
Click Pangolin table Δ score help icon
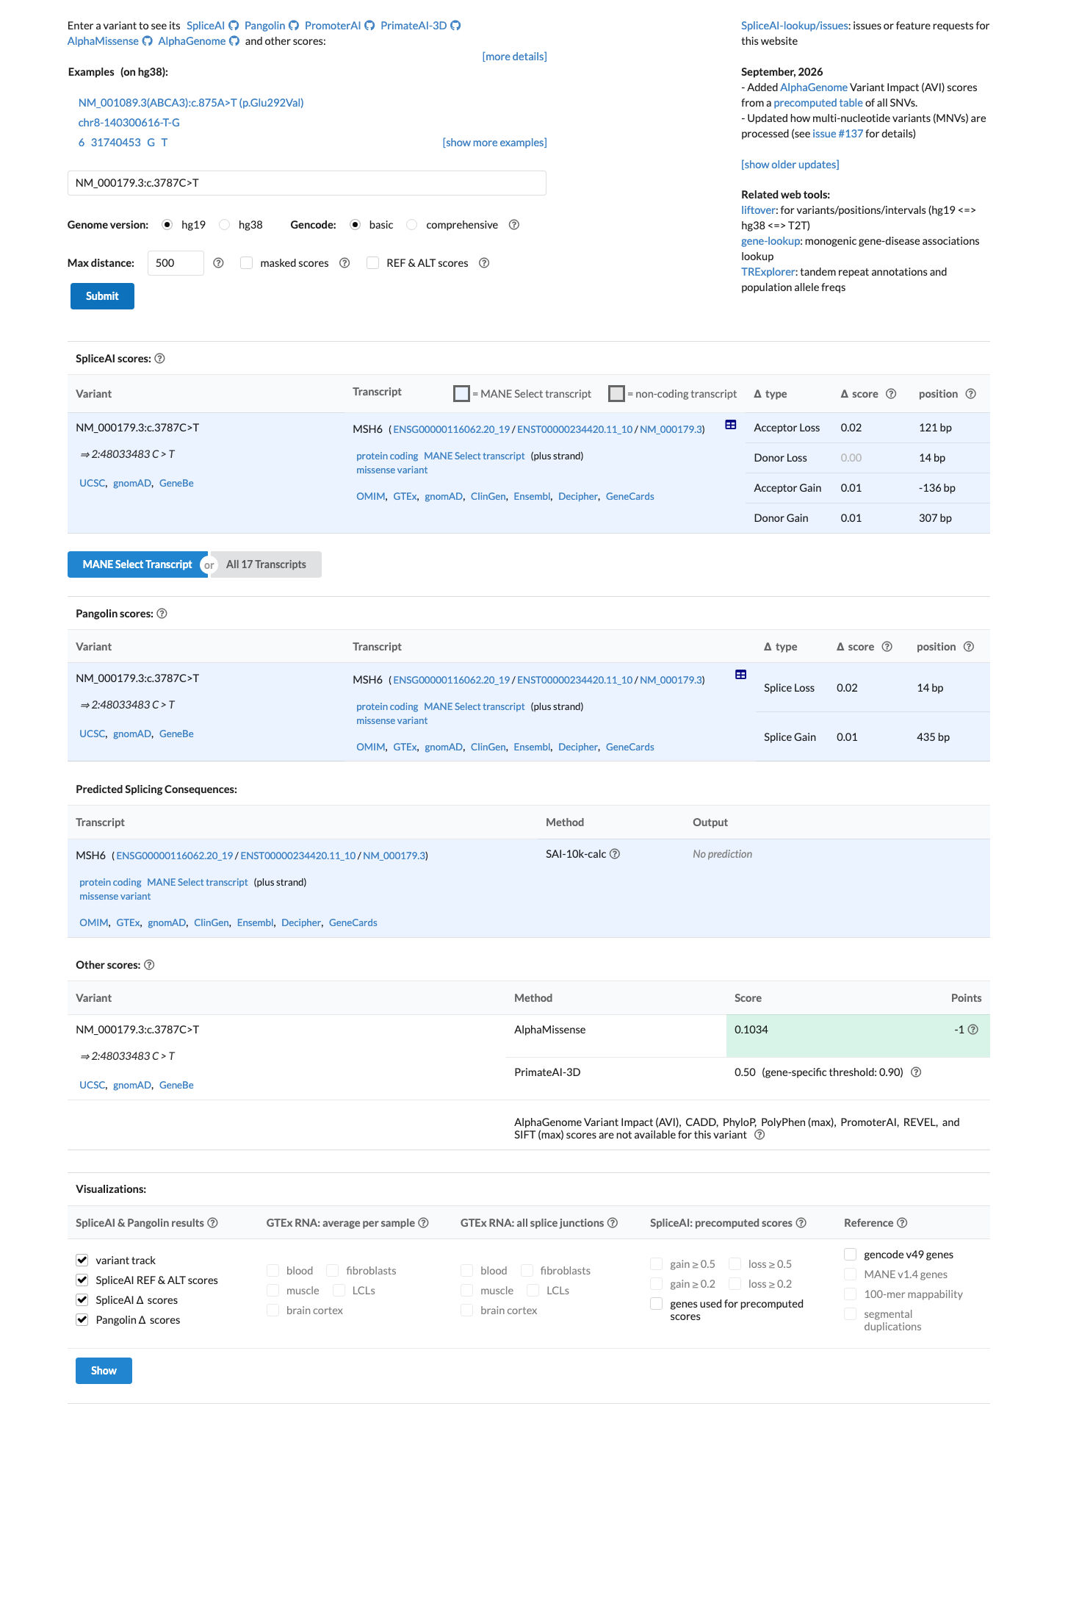887,647
